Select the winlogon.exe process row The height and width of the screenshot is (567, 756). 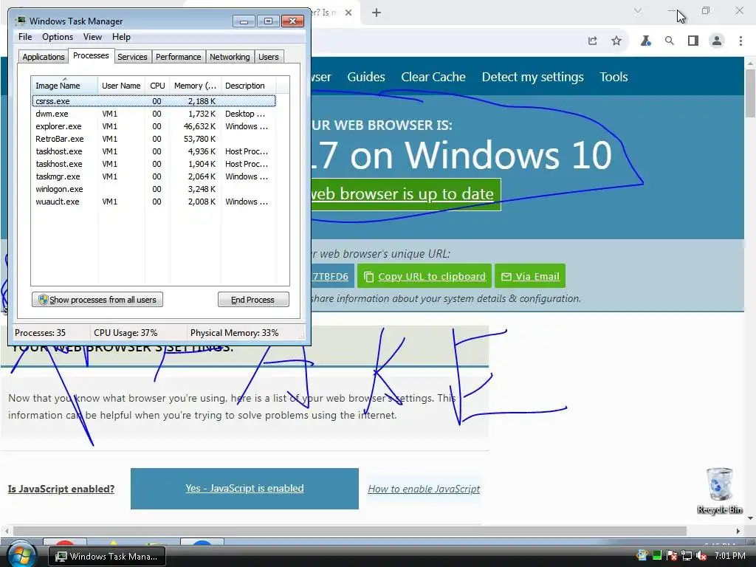click(x=154, y=189)
